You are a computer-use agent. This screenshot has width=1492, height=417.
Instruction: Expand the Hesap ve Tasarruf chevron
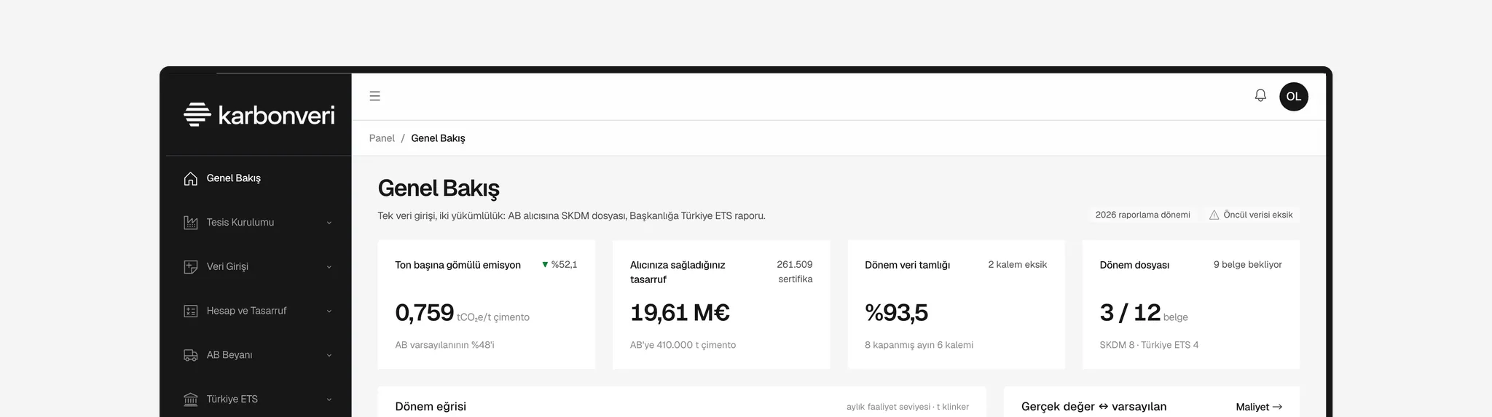pos(329,311)
